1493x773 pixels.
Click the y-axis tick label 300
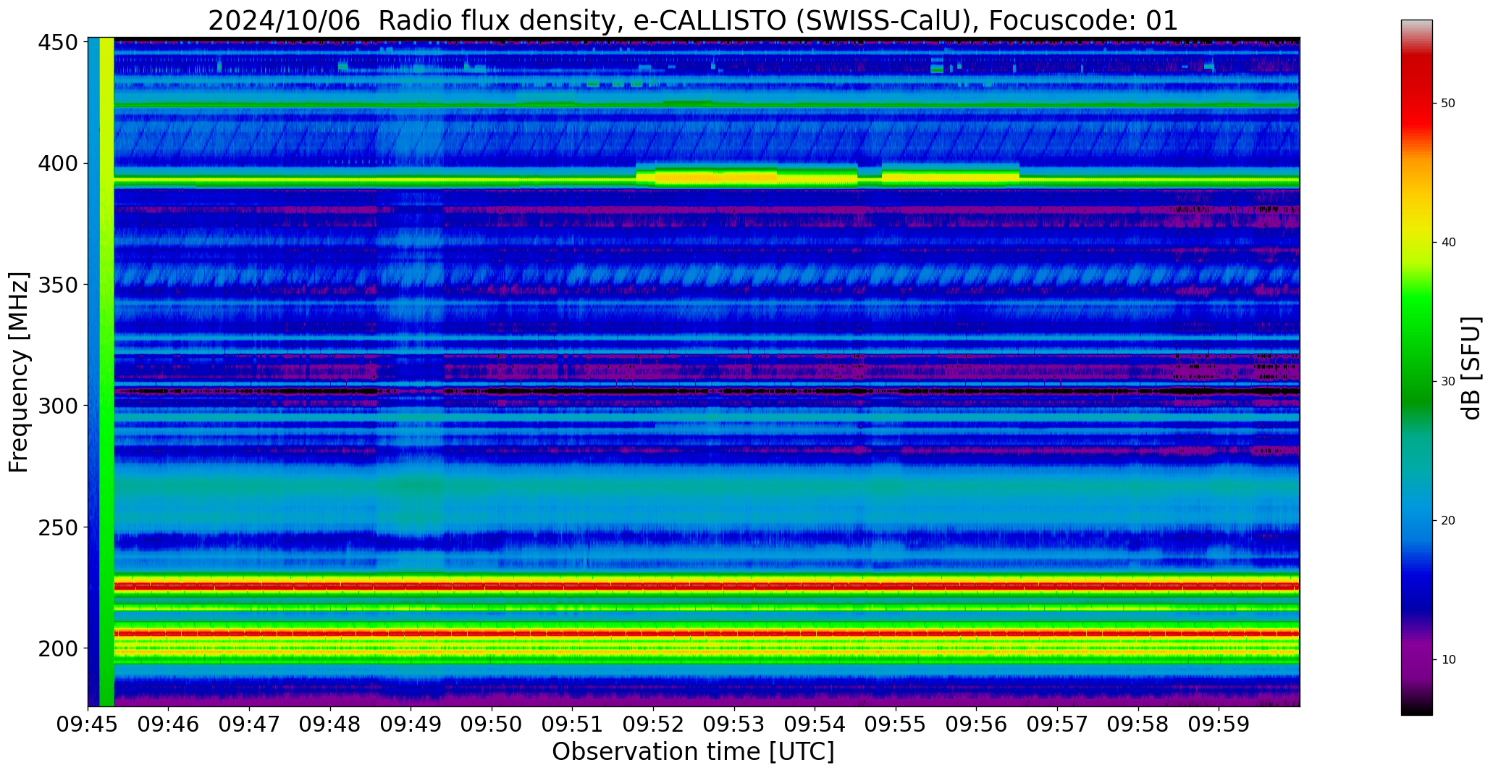click(x=58, y=406)
